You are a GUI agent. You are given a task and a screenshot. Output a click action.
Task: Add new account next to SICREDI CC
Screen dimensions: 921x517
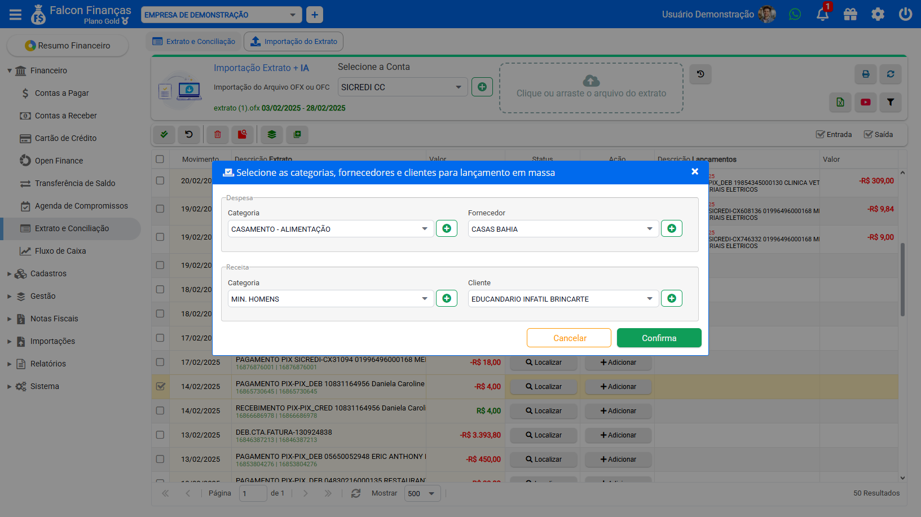tap(482, 87)
